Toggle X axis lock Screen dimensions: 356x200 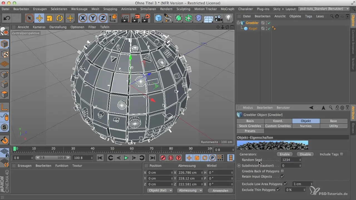click(83, 18)
